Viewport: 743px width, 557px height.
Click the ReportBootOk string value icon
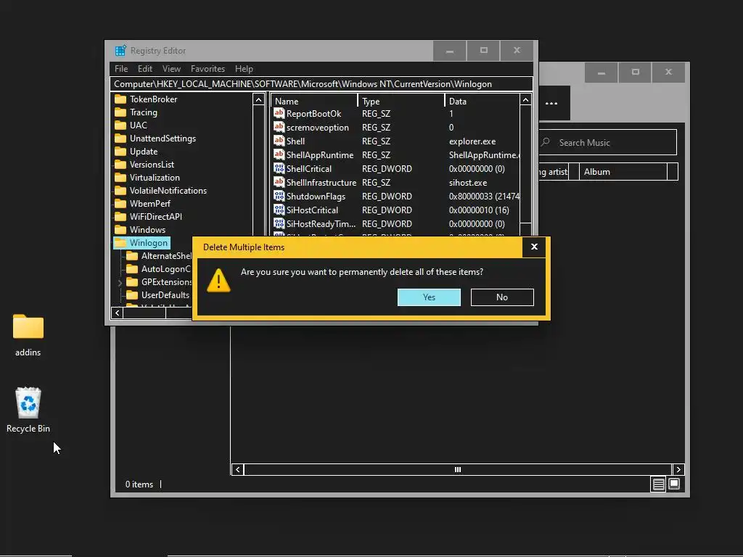[x=279, y=113]
